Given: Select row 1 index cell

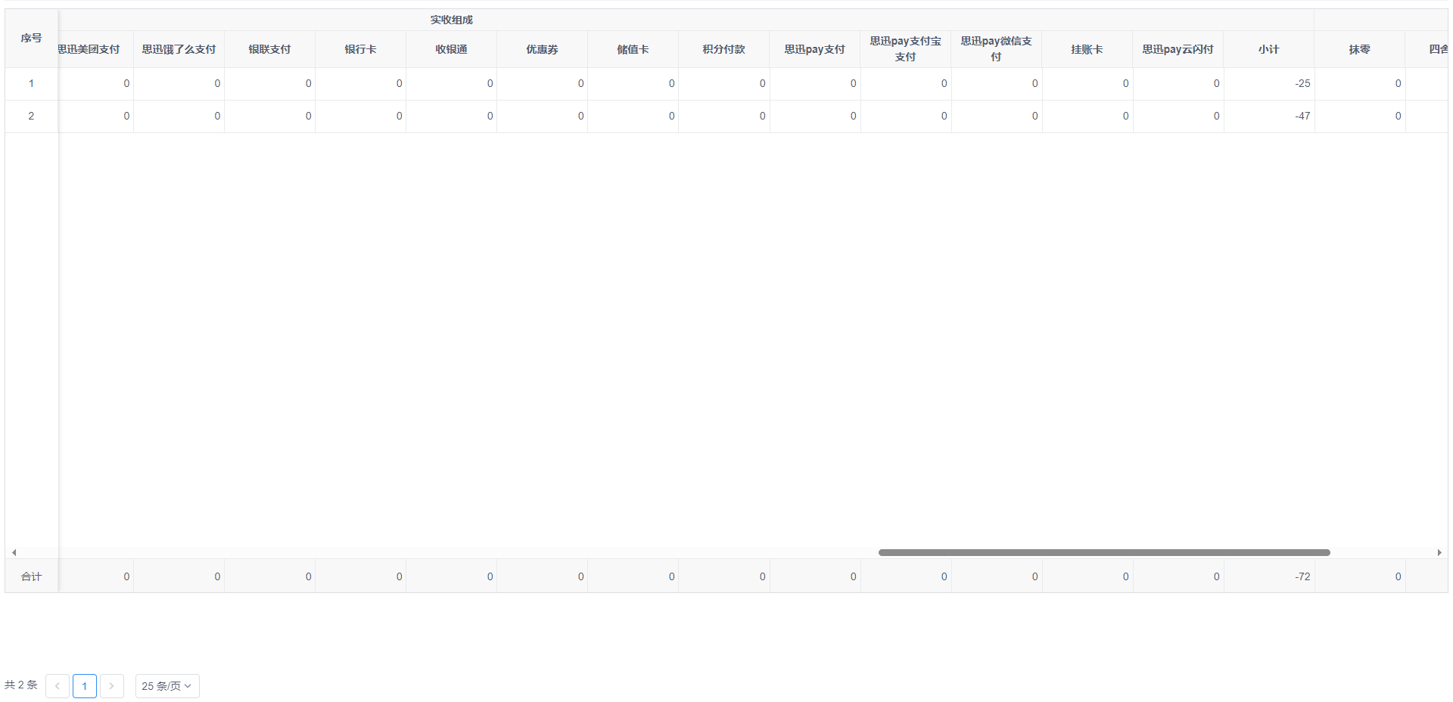Looking at the screenshot, I should click(x=31, y=84).
